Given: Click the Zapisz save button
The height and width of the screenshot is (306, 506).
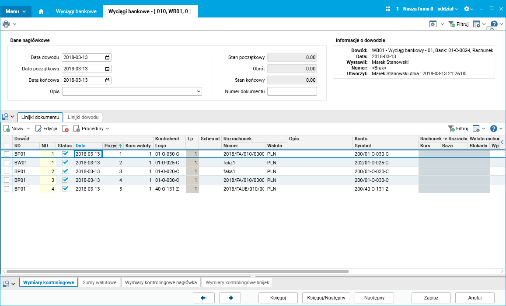Looking at the screenshot, I should (431, 298).
